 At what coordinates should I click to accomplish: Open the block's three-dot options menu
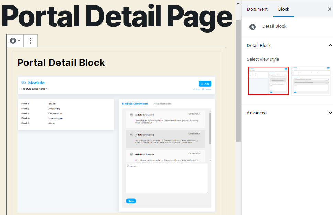coord(31,41)
